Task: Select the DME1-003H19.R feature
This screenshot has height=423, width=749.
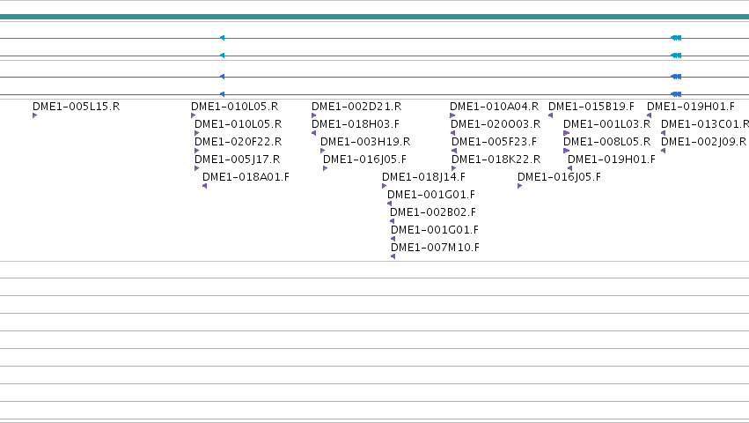Action: 365,142
